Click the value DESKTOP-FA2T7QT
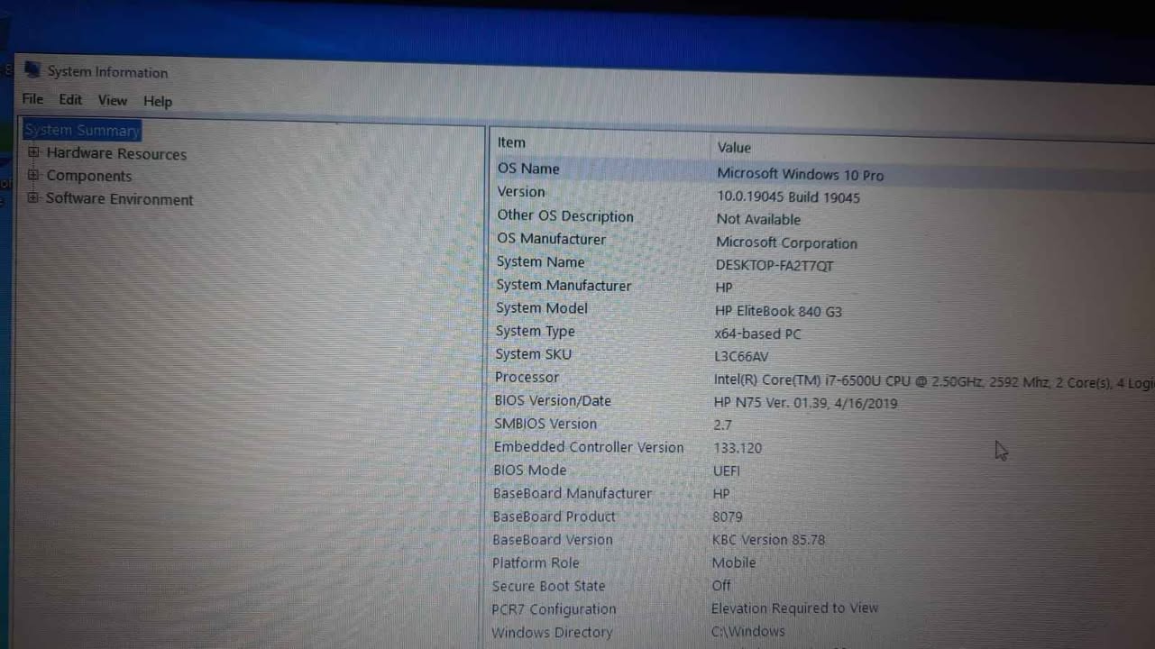 (x=775, y=266)
